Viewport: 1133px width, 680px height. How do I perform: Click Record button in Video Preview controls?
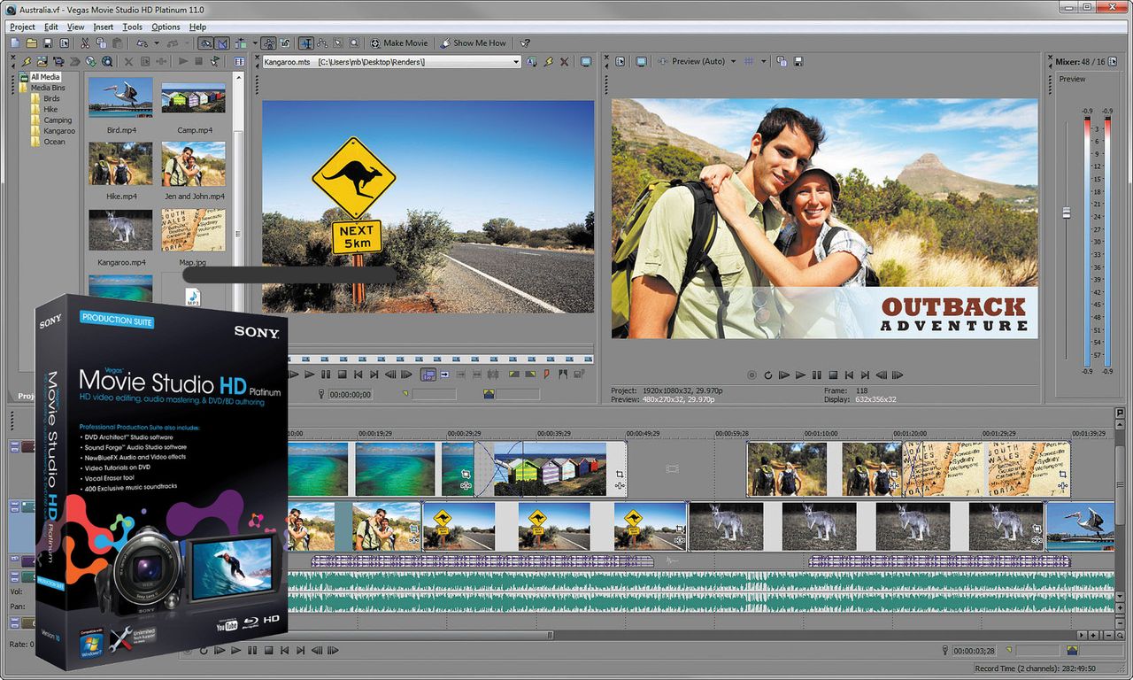point(752,375)
